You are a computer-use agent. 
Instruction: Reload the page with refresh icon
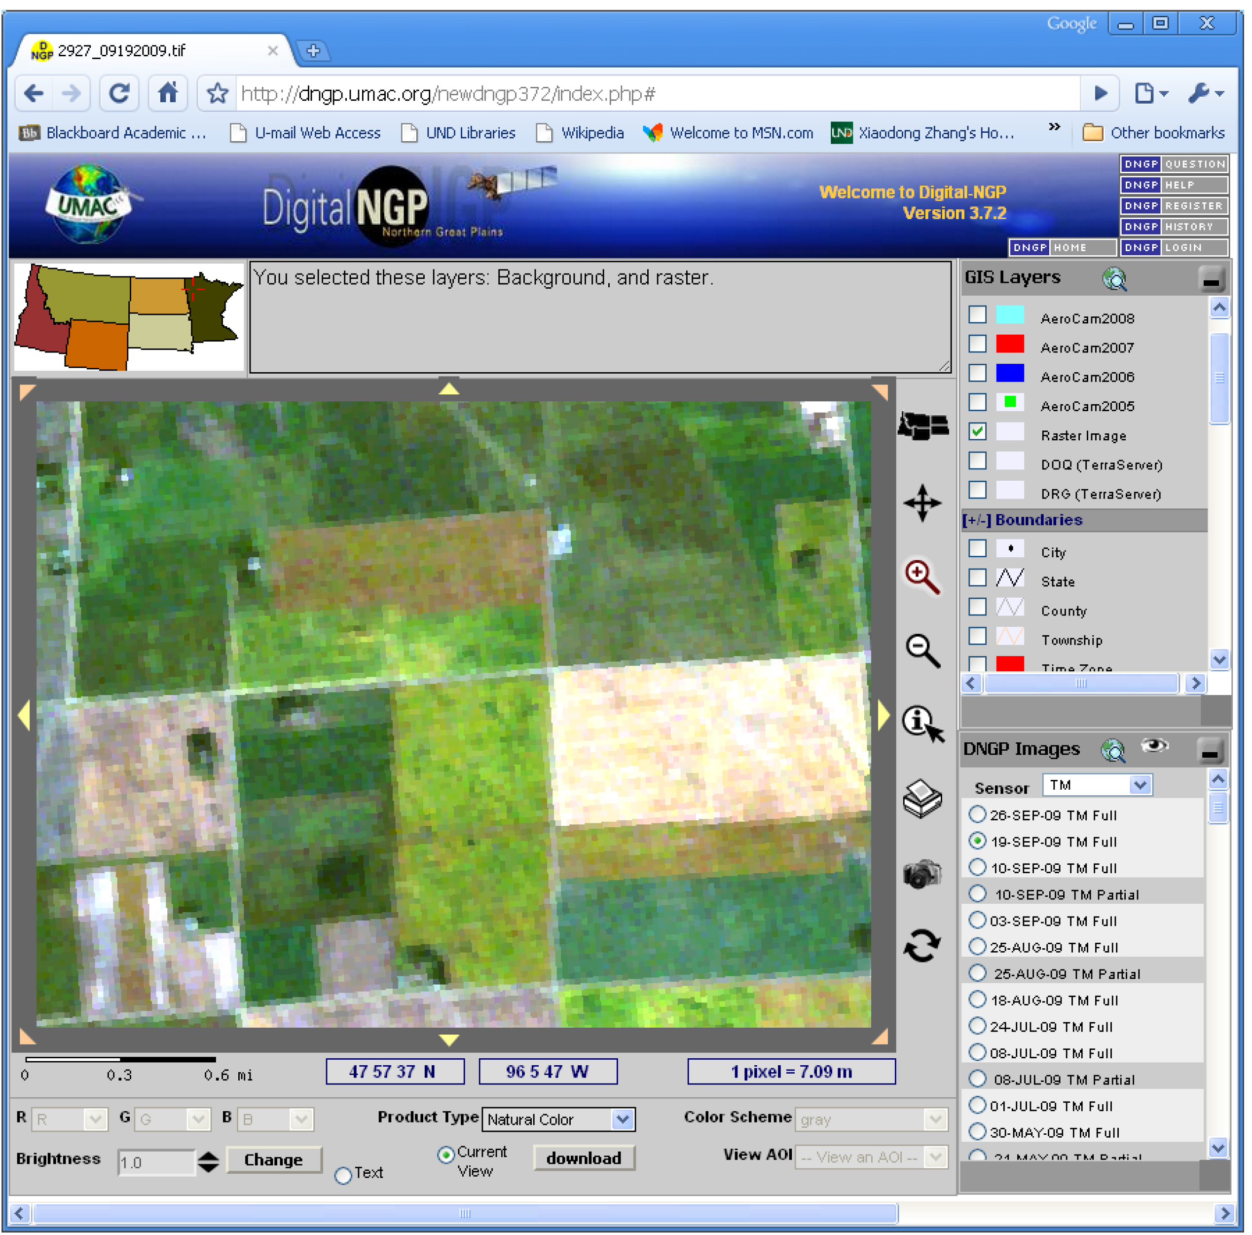pyautogui.click(x=120, y=94)
